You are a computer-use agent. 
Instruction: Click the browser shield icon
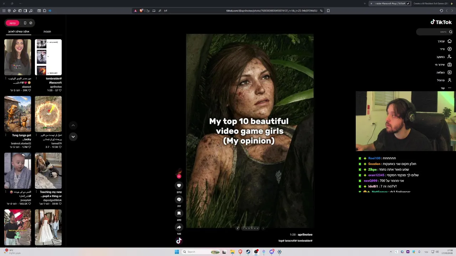[9, 11]
